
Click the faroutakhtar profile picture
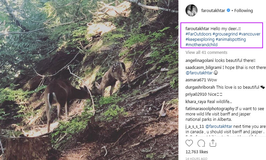(x=191, y=10)
